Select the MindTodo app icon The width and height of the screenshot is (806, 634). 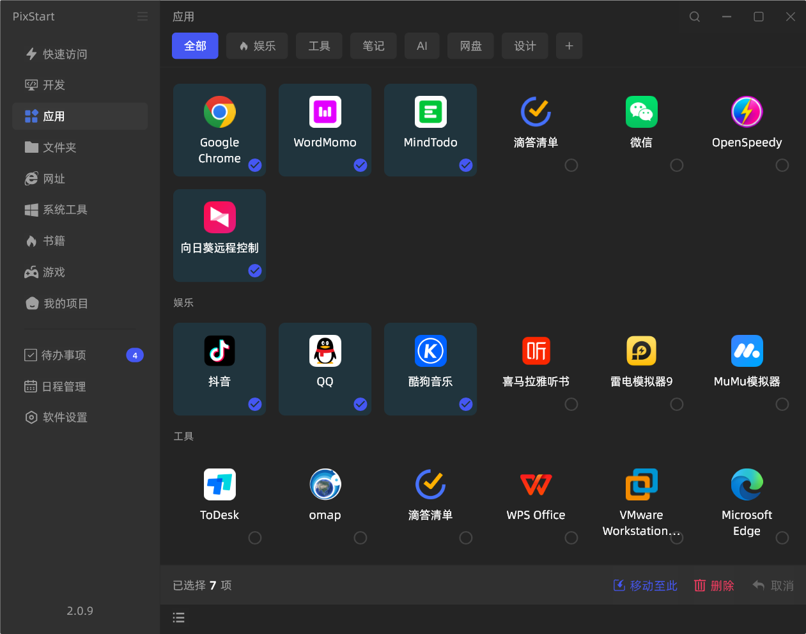[430, 112]
